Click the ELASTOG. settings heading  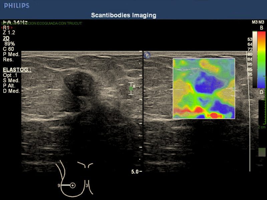coord(17,70)
